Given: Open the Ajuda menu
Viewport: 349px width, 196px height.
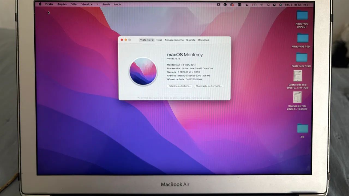Looking at the screenshot, I should tap(117, 4).
